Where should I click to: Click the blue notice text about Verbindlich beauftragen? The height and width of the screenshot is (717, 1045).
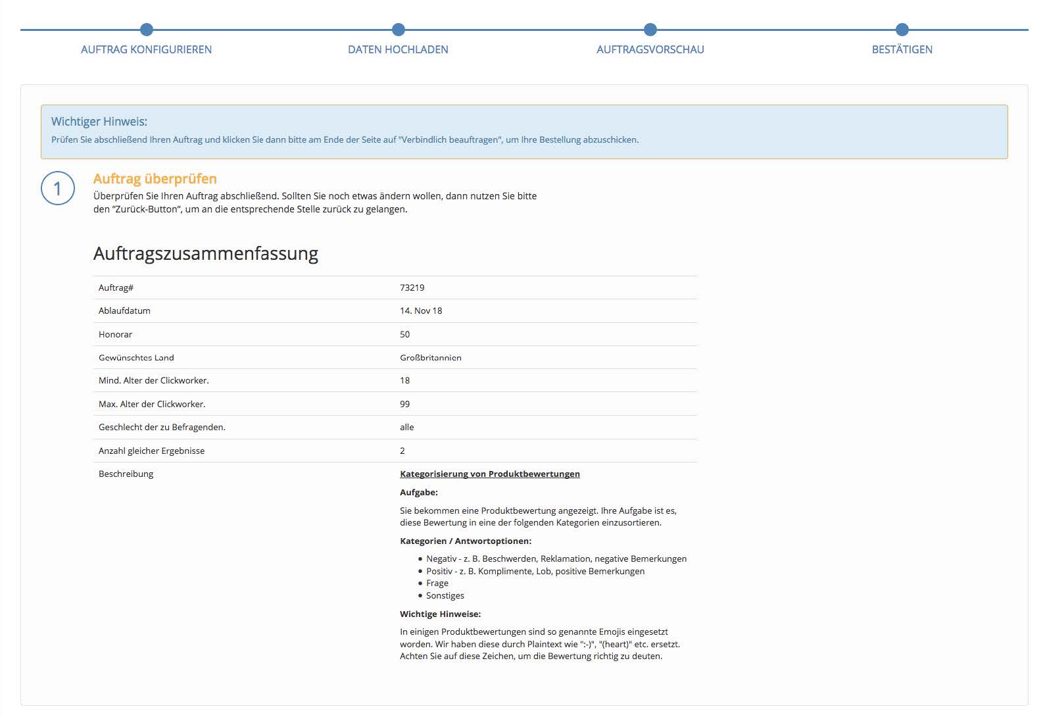[x=345, y=139]
